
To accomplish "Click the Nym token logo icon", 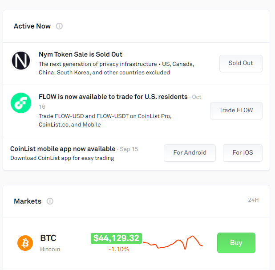I will point(21,61).
